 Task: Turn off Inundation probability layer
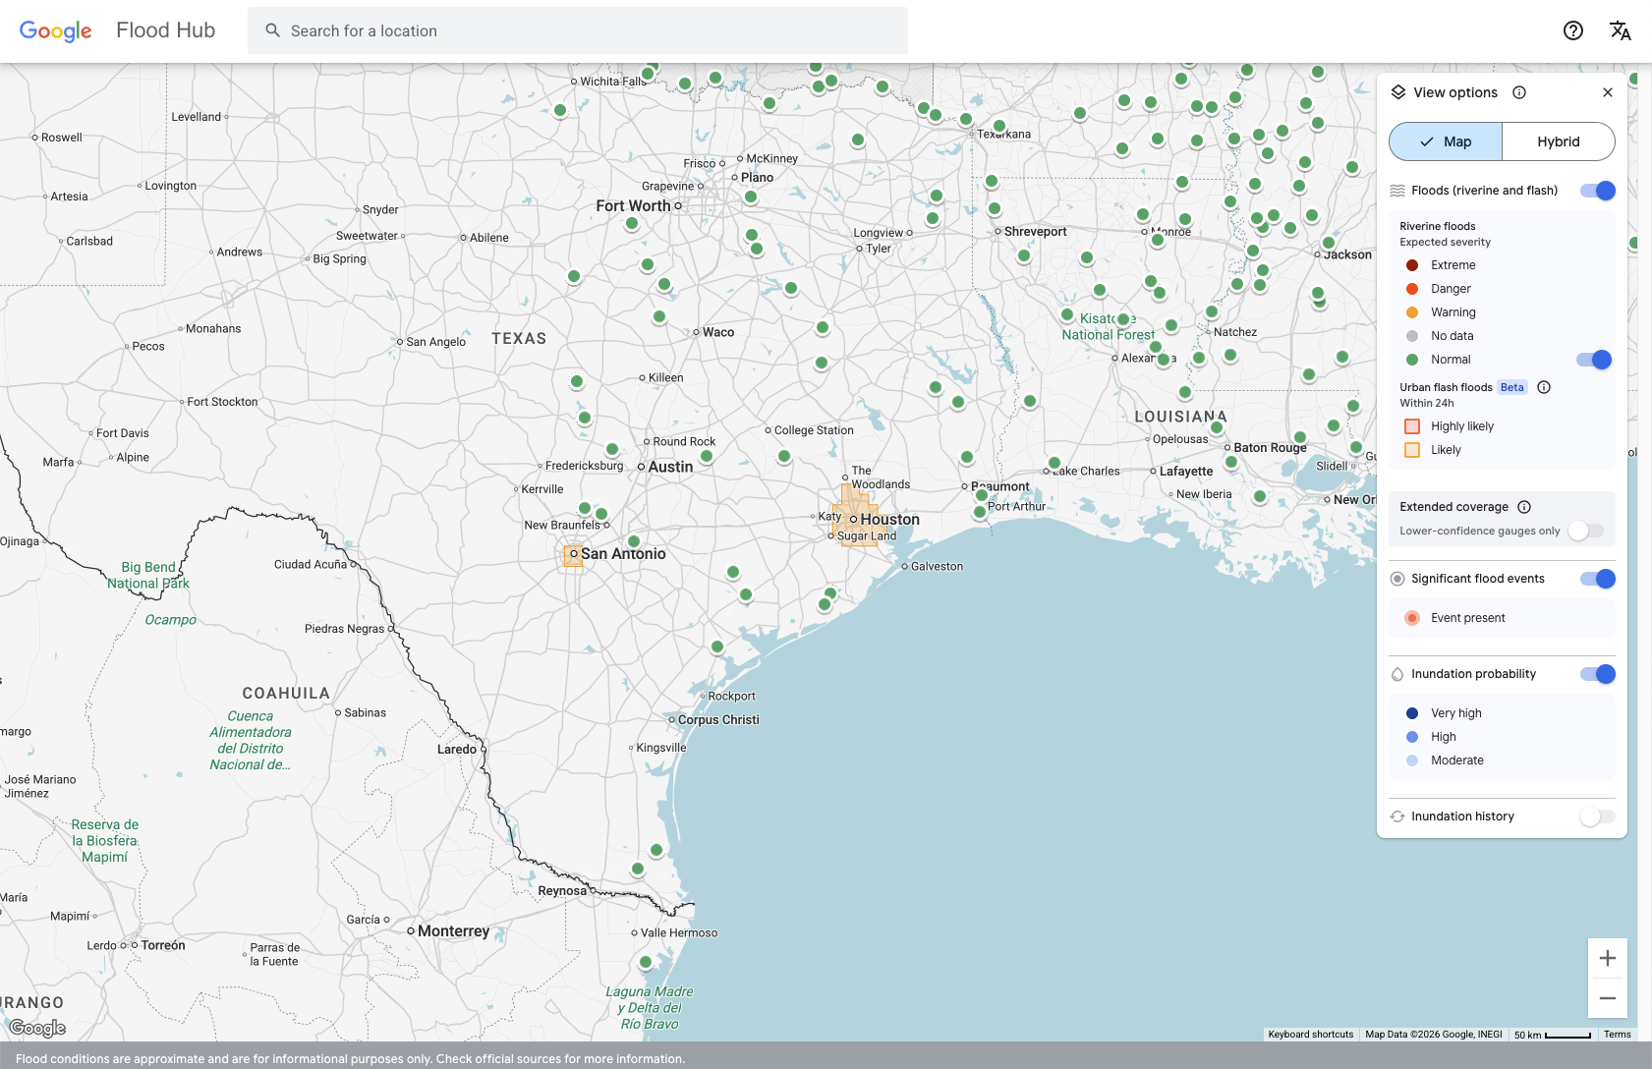coord(1597,674)
